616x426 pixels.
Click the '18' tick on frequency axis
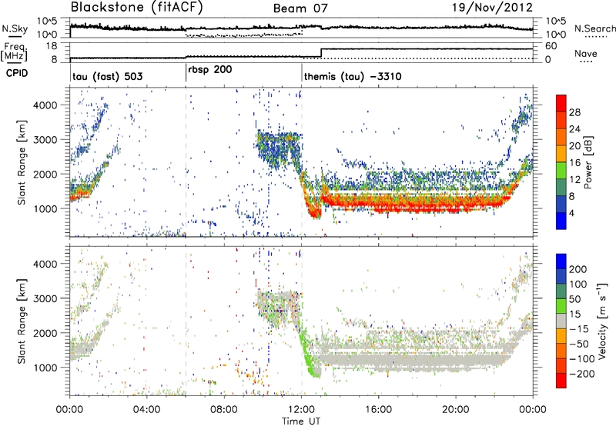[x=52, y=46]
